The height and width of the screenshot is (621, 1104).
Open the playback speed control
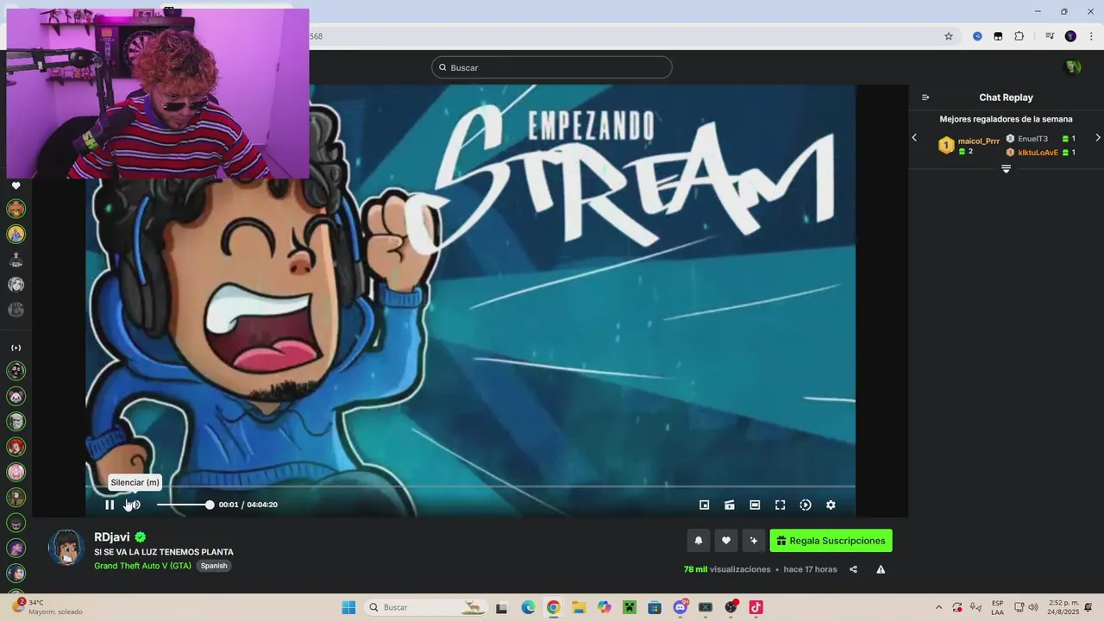pos(806,505)
